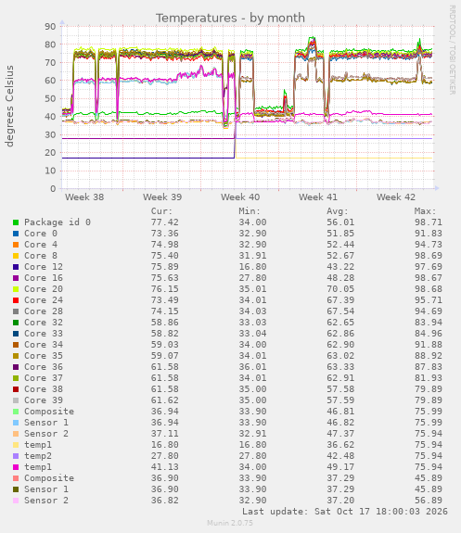The width and height of the screenshot is (461, 533).
Task: Select the Core 16 legend label
Action: [44, 278]
